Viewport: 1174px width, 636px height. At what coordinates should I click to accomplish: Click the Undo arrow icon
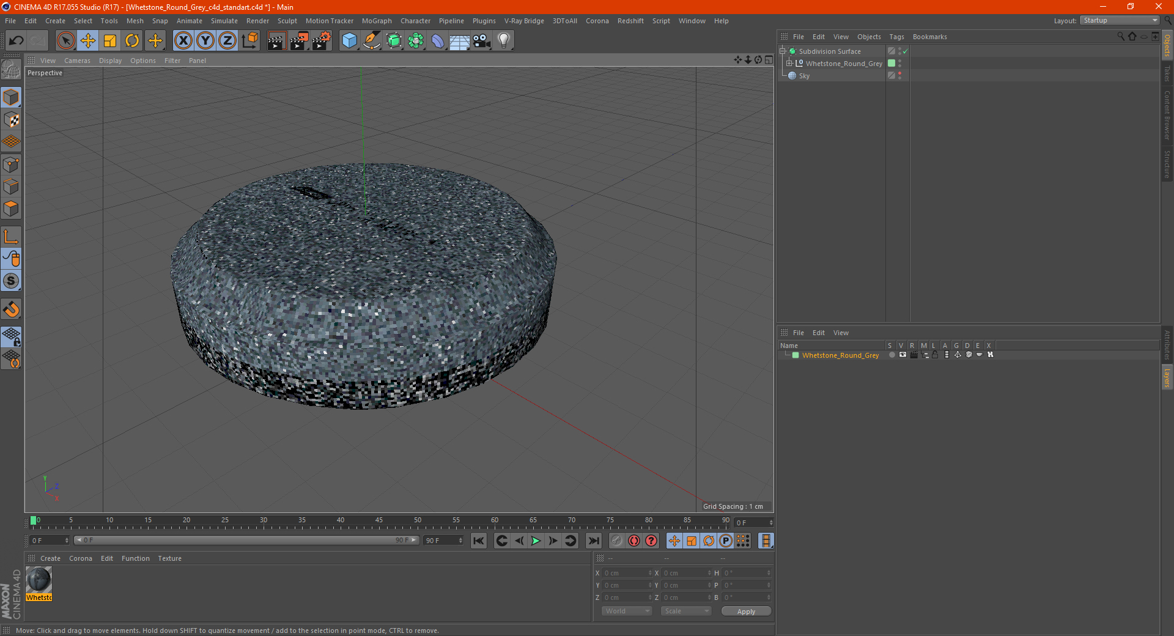pos(17,41)
